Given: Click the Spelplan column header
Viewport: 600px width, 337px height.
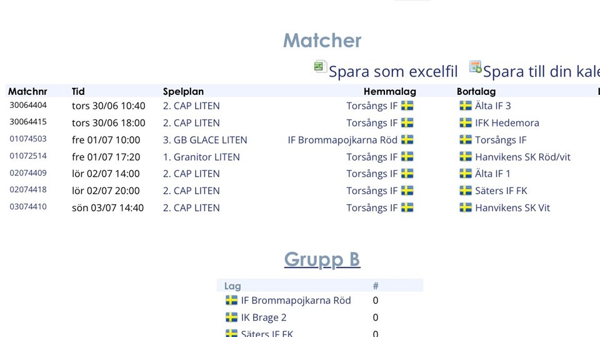Looking at the screenshot, I should click(x=183, y=92).
